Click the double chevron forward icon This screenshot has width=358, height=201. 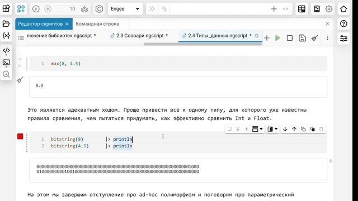point(152,9)
